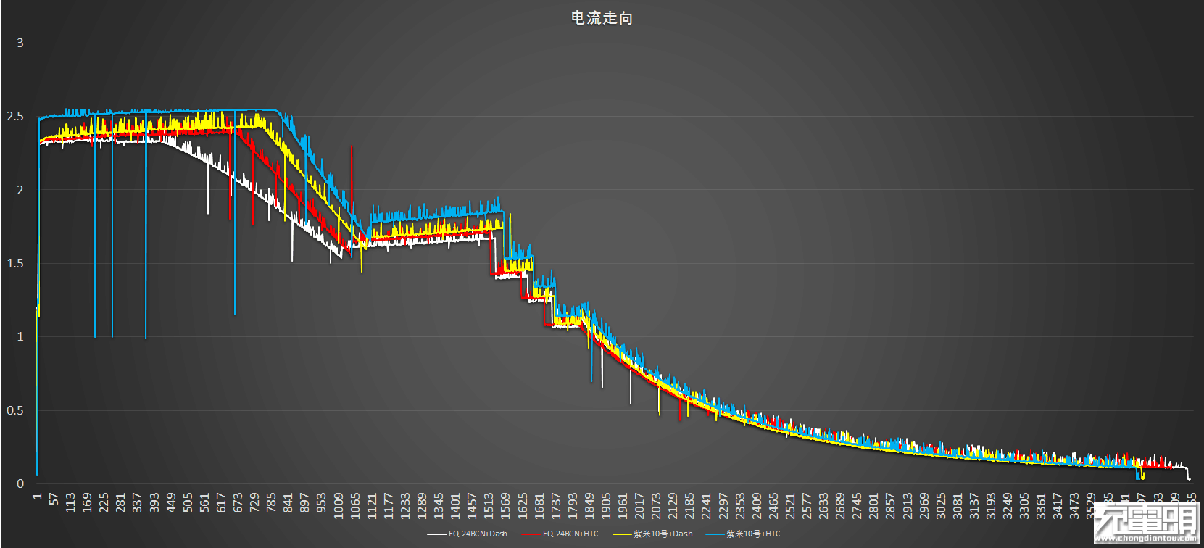The height and width of the screenshot is (548, 1204).
Task: Click the x-axis label "785"
Action: (271, 502)
